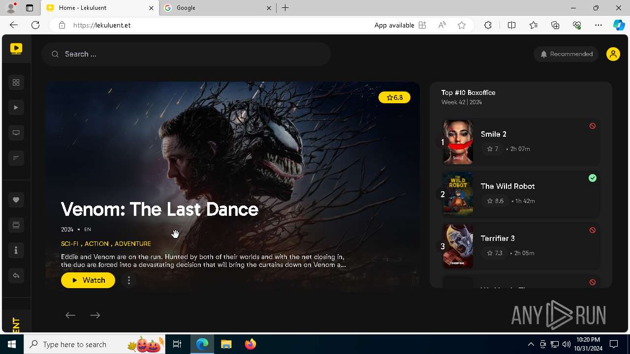Image resolution: width=630 pixels, height=354 pixels.
Task: Click The Wild Robot title text
Action: pos(508,186)
